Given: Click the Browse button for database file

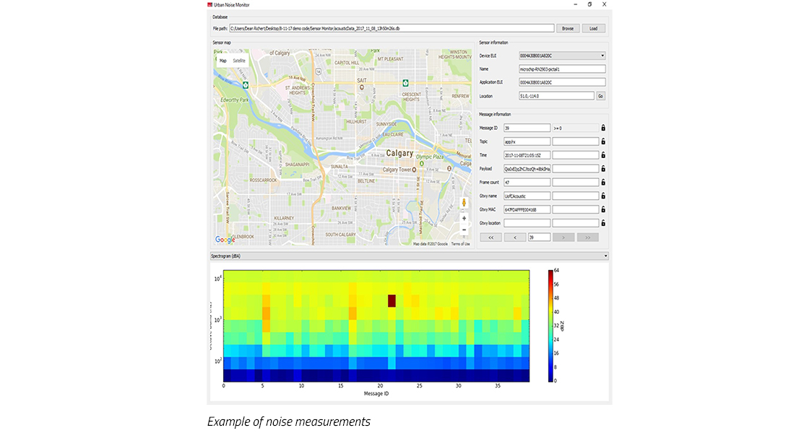Looking at the screenshot, I should coord(568,28).
